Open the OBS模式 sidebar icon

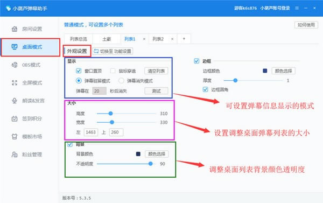15,65
